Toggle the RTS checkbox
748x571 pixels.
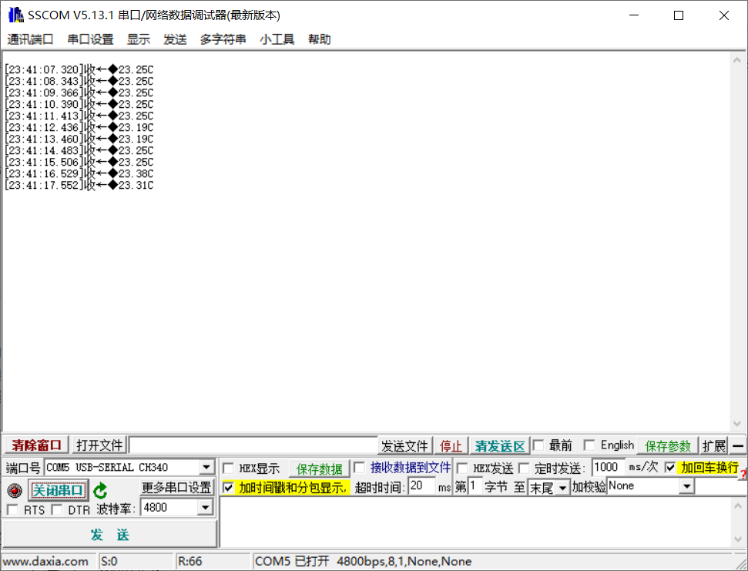[x=12, y=509]
